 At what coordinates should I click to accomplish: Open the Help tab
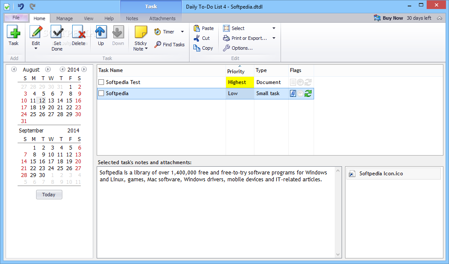pyautogui.click(x=109, y=18)
